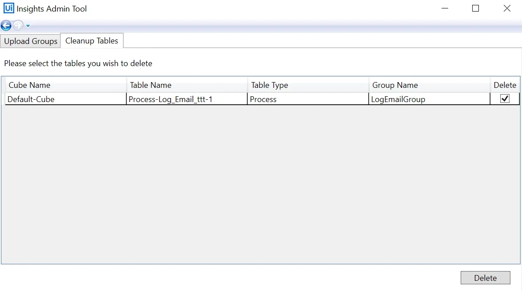Click the Table Type column header
The width and height of the screenshot is (522, 291).
click(x=308, y=85)
